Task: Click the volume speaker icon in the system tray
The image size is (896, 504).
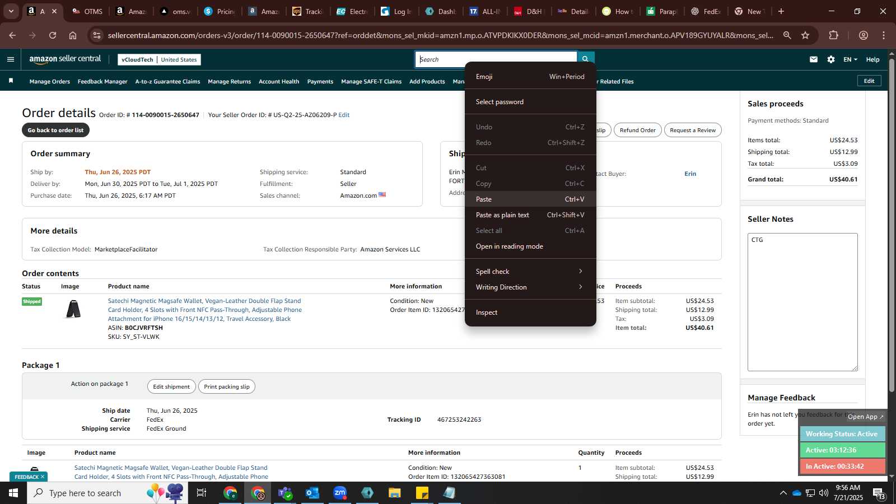Action: pos(824,493)
